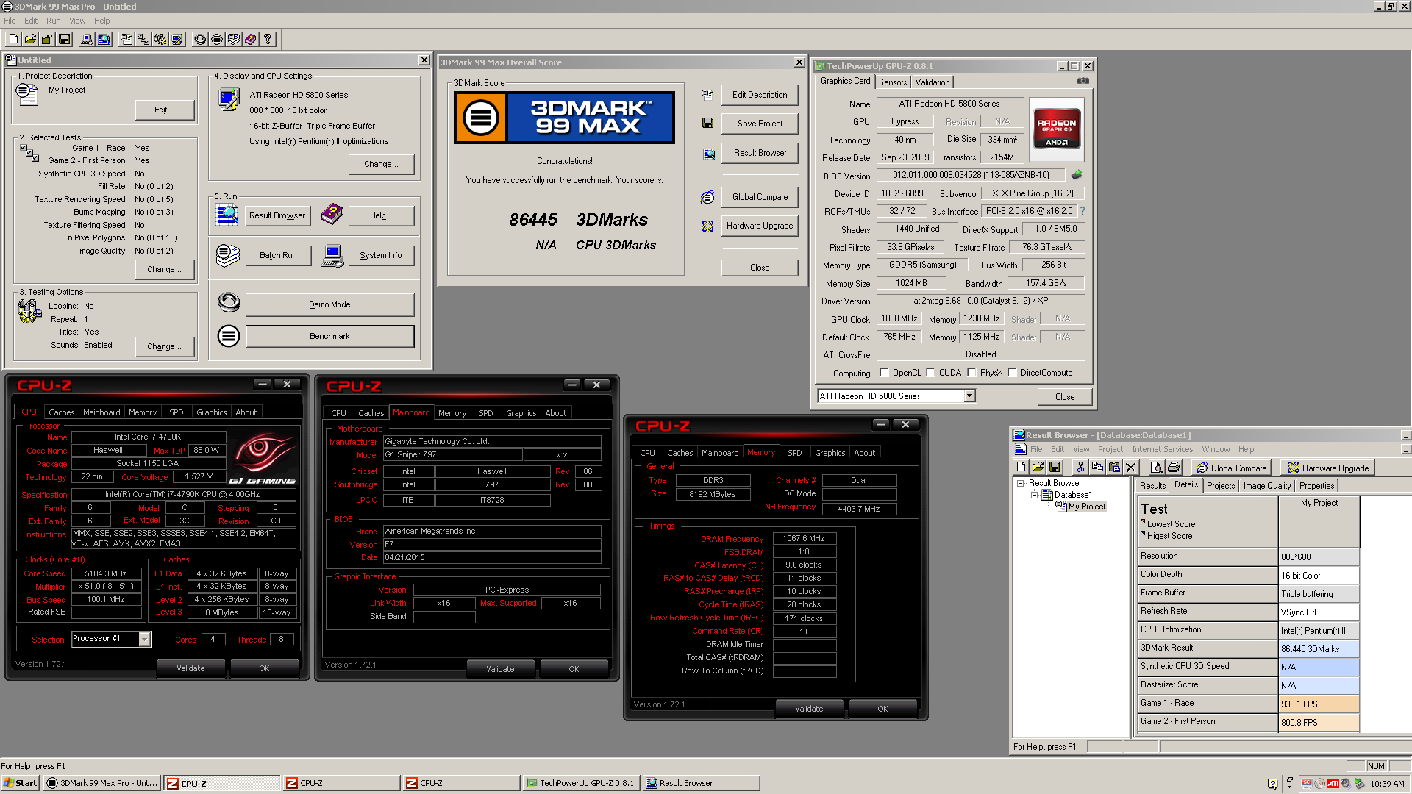Viewport: 1412px width, 794px height.
Task: Click the Batch Run stacked-pages toolbar icon
Action: 234,39
